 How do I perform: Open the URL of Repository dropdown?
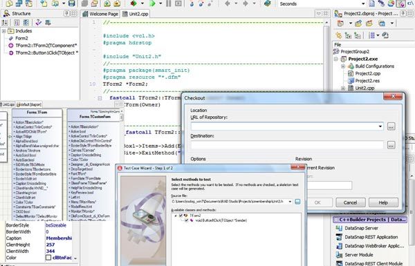tap(380, 126)
